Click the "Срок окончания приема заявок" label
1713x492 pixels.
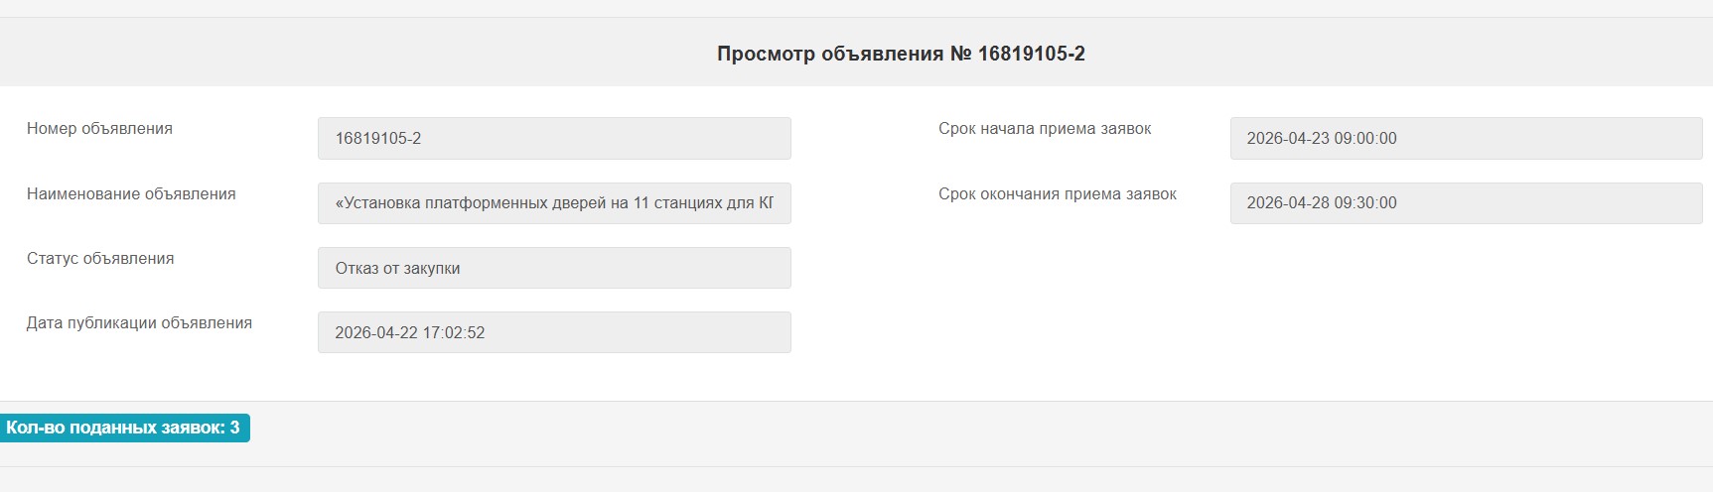(x=1058, y=194)
